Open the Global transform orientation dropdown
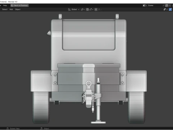Image resolution: width=173 pixels, height=130 pixels. pos(74,9)
